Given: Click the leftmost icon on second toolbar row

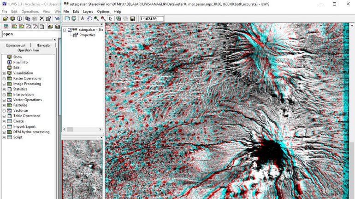Looking at the screenshot, I should click(x=6, y=27).
